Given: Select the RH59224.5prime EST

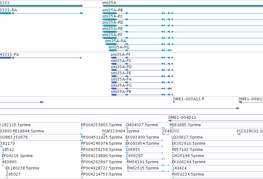Looking at the screenshot, I should (x=188, y=174).
